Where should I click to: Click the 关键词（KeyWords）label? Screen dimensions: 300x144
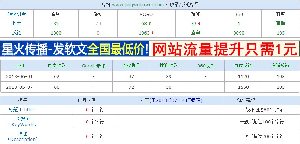(22, 122)
